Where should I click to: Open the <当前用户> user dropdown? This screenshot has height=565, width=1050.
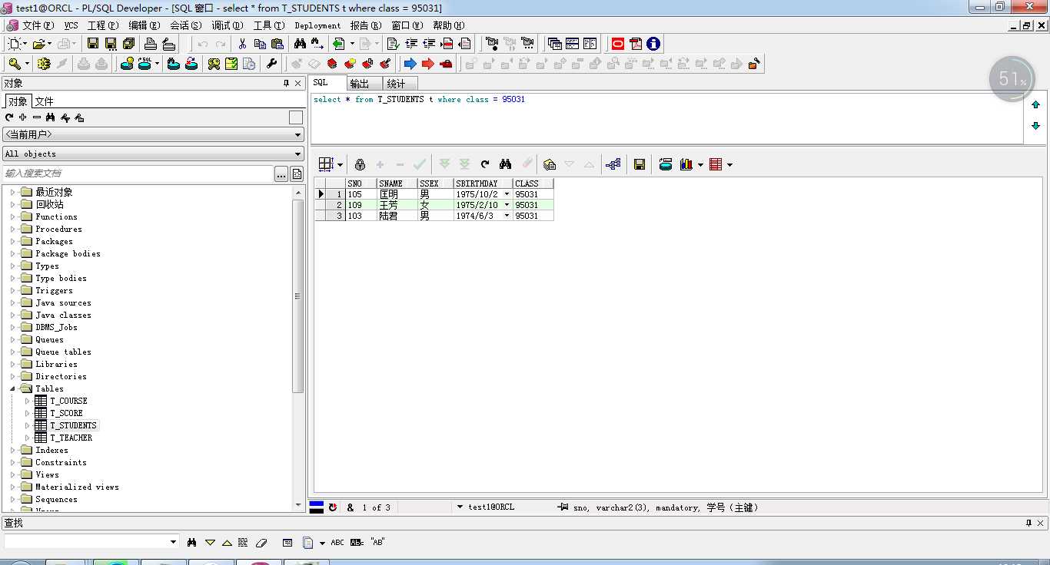tap(153, 134)
